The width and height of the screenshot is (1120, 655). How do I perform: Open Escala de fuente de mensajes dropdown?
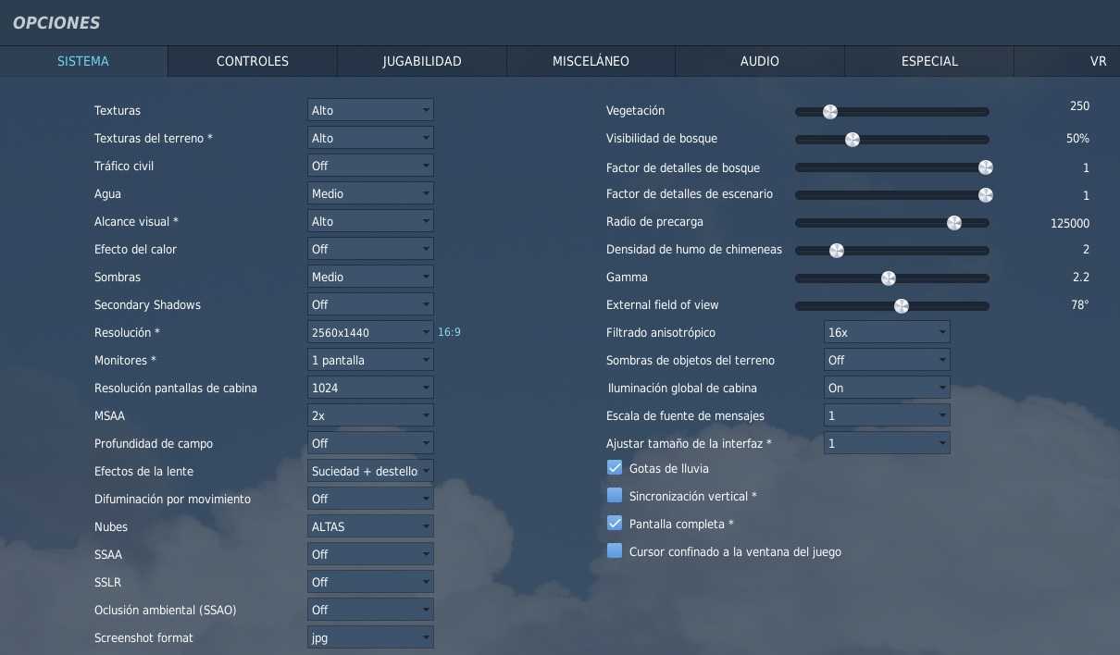coord(887,415)
